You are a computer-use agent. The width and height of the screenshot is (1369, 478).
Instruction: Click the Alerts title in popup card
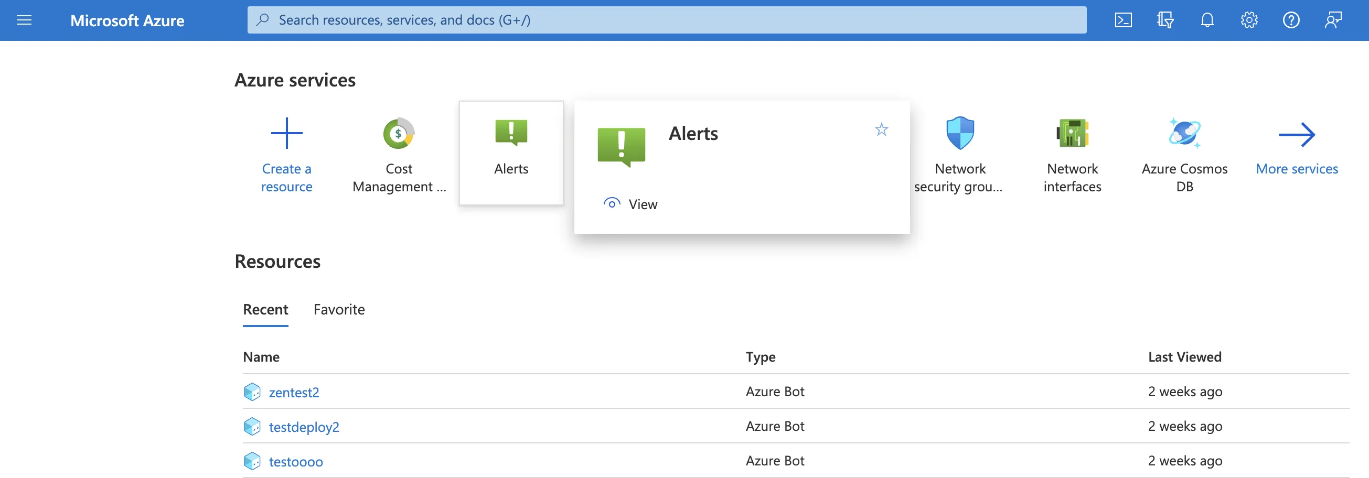click(x=693, y=133)
